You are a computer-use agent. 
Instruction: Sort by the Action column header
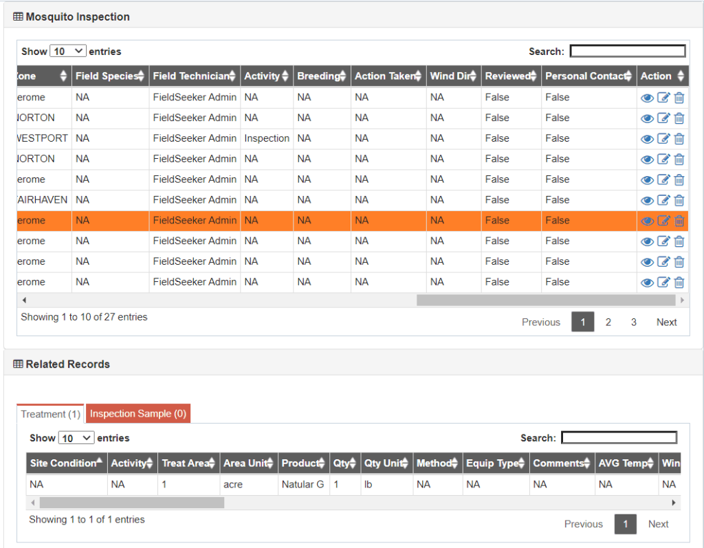(x=662, y=76)
